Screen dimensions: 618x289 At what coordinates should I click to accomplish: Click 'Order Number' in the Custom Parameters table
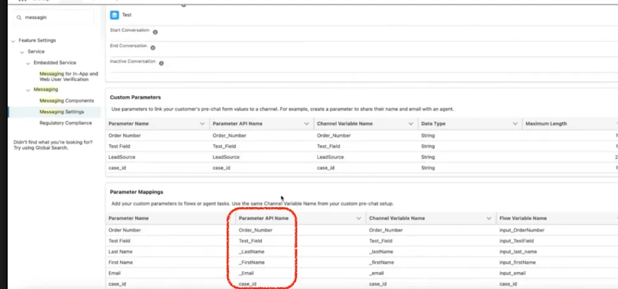125,135
